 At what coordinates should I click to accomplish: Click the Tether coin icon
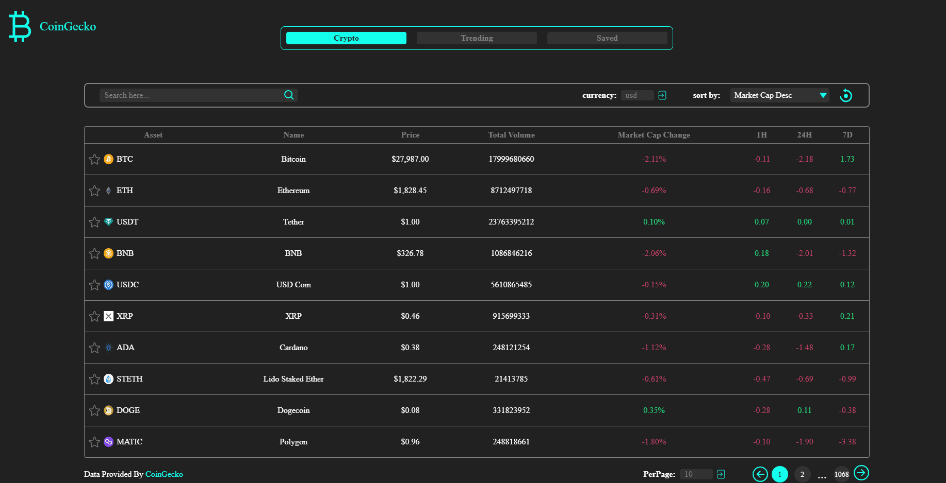[108, 222]
